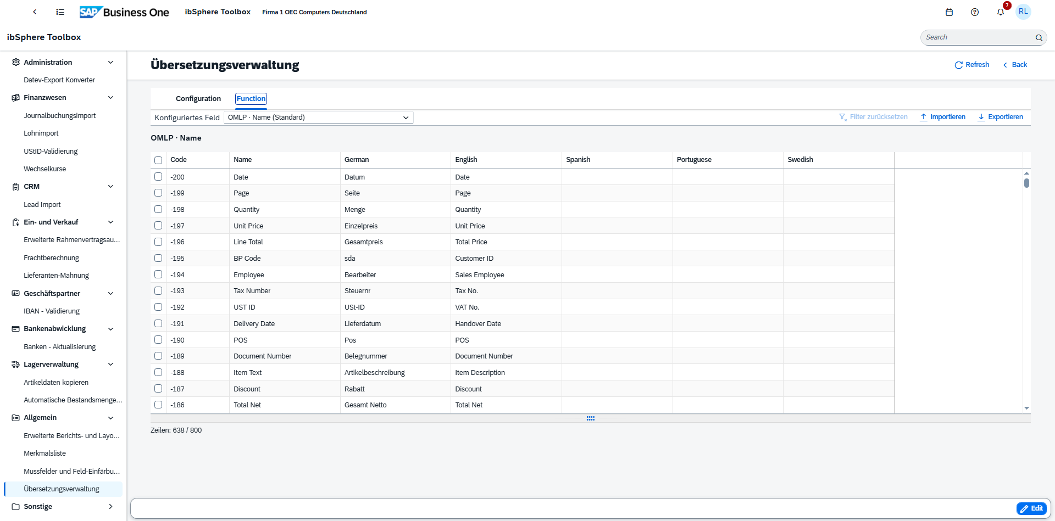Expand the Sonstige section chevron
The width and height of the screenshot is (1055, 521).
pos(110,507)
